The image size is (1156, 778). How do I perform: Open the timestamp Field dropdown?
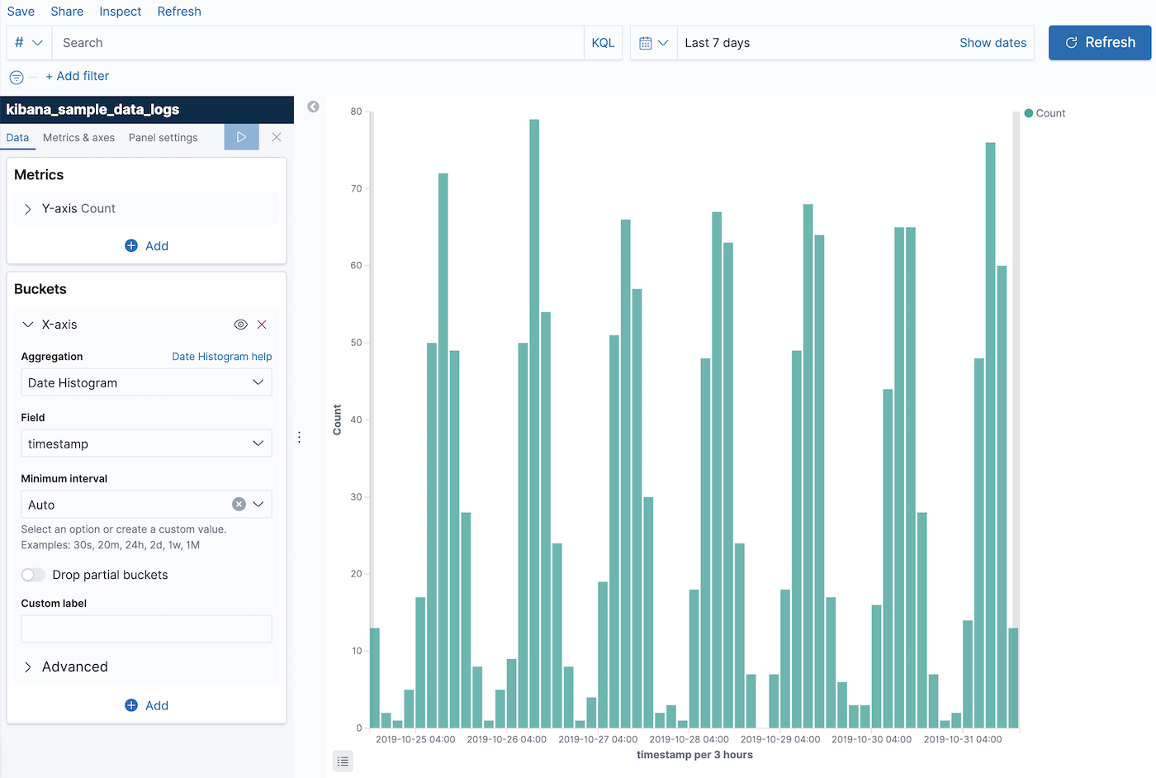pos(146,443)
